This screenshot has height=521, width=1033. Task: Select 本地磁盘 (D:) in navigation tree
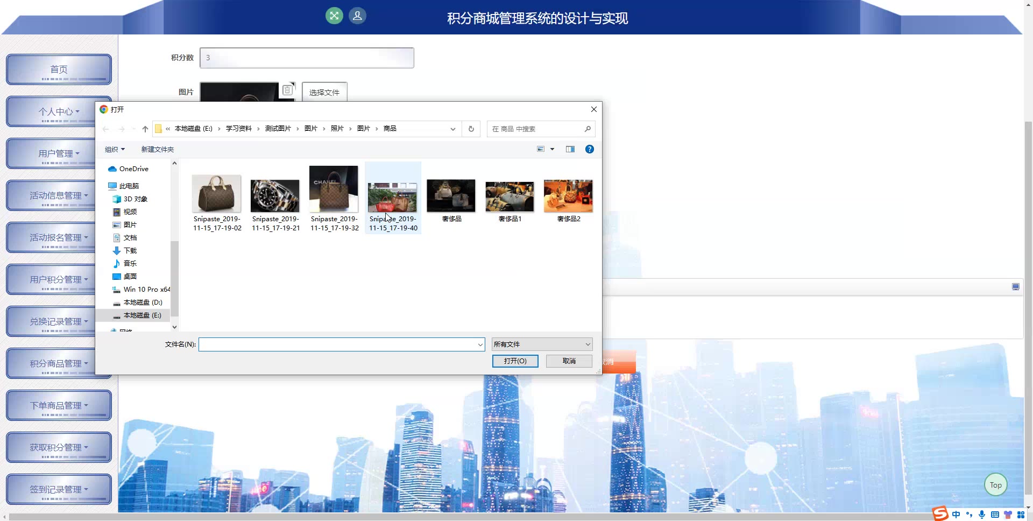(143, 302)
